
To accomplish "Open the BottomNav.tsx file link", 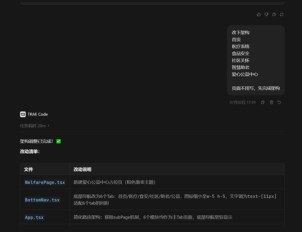I will click(42, 200).
